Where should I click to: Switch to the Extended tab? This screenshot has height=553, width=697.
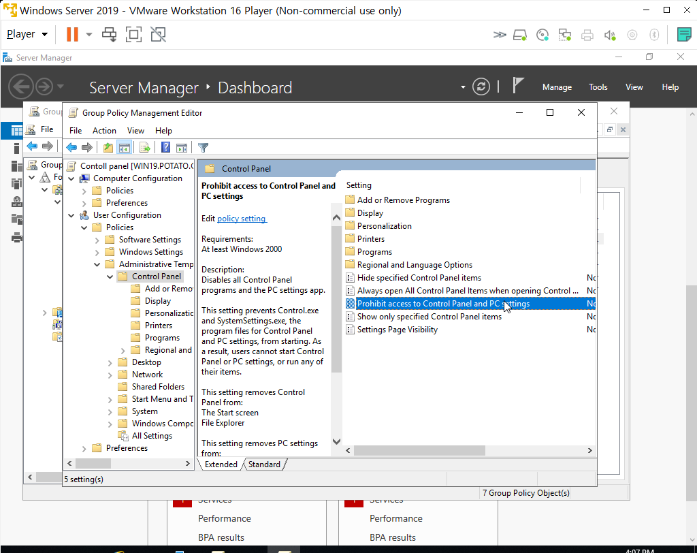point(221,464)
